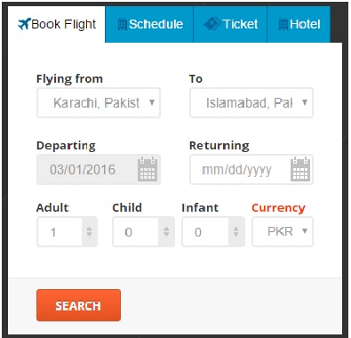Screen dimensions: 351x338
Task: Click the Departing date field 03/01/2016
Action: (99, 169)
